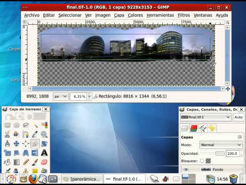The width and height of the screenshot is (246, 185).
Task: Open the Seleccionar menu
Action: [x=70, y=15]
